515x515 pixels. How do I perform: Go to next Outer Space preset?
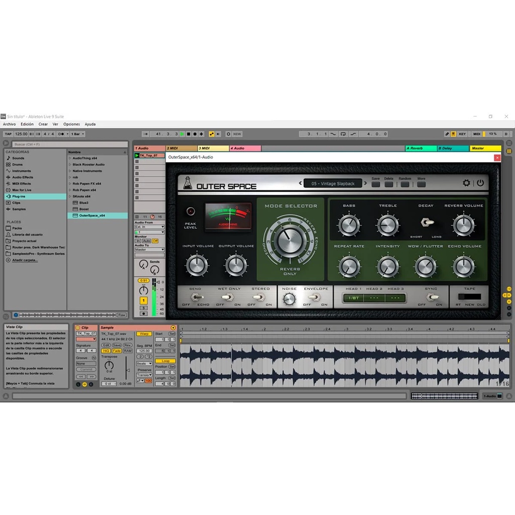365,183
